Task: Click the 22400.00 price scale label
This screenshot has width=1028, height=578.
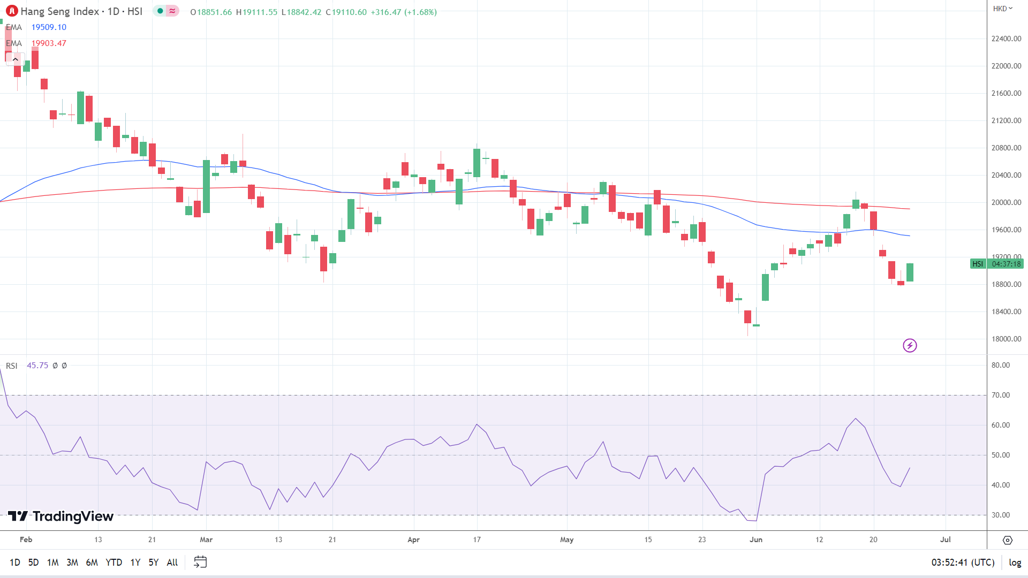Action: [x=1007, y=39]
